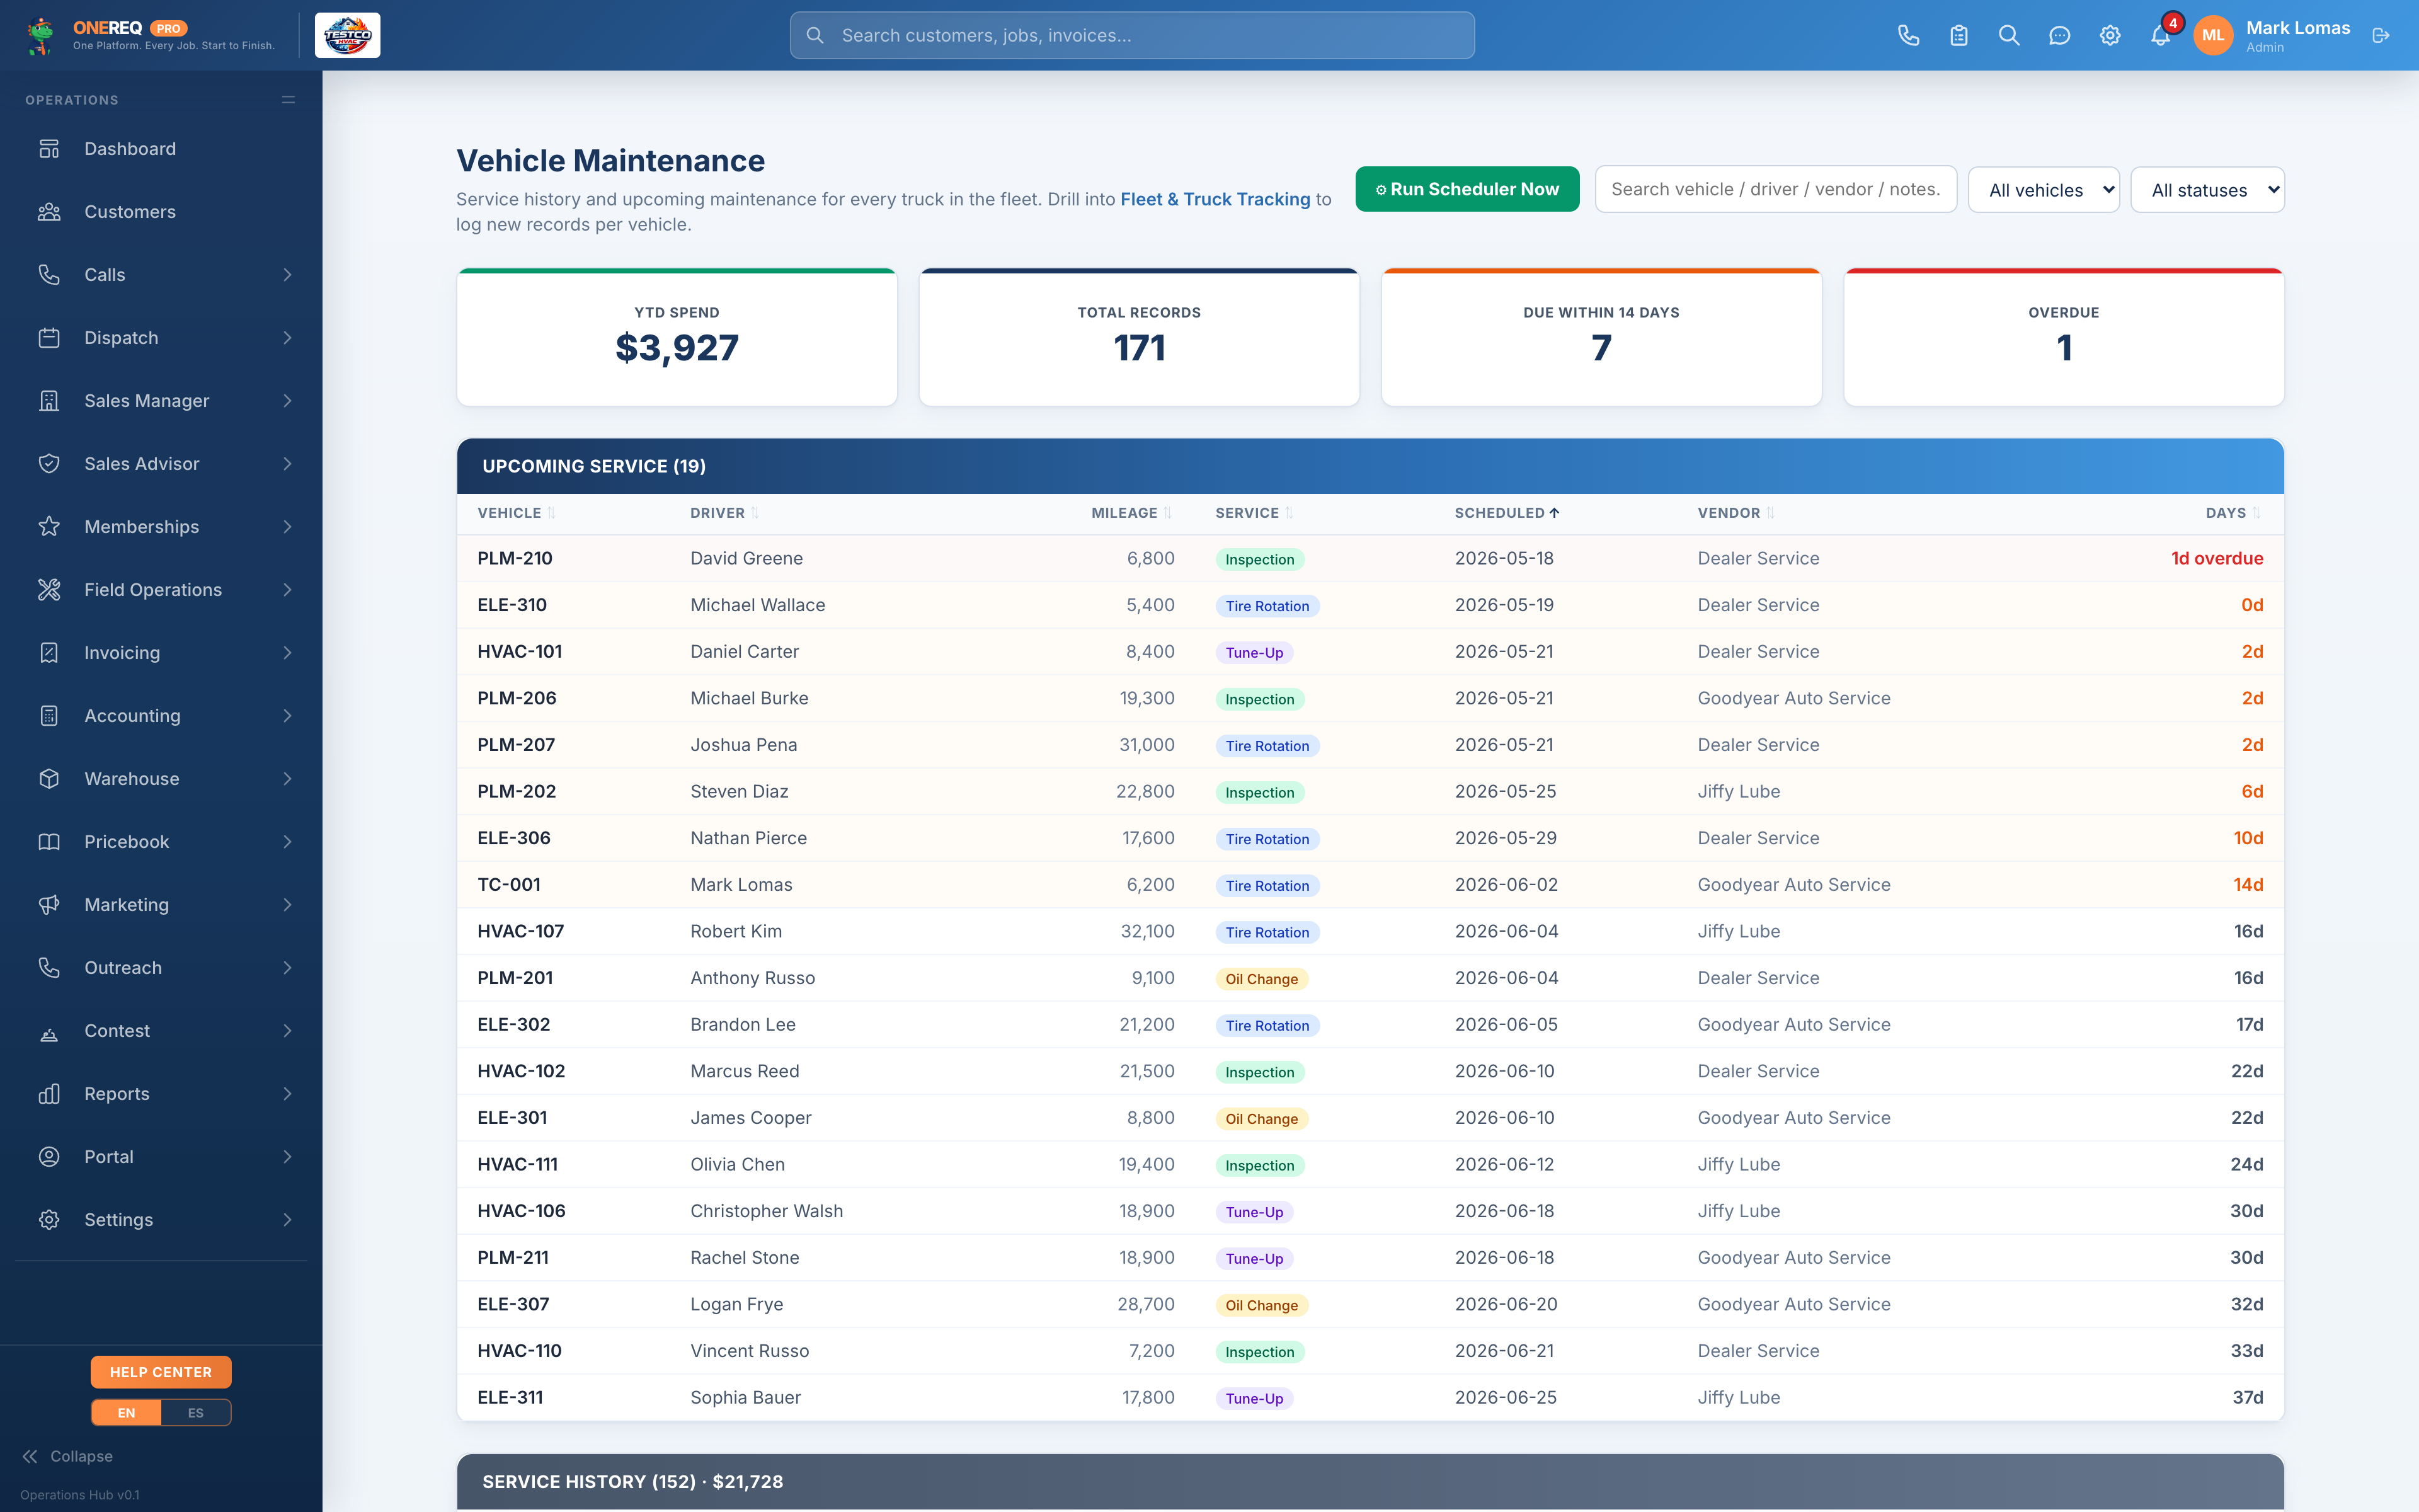Follow the Fleet & Truck Tracking link
Image resolution: width=2419 pixels, height=1512 pixels.
pyautogui.click(x=1215, y=199)
